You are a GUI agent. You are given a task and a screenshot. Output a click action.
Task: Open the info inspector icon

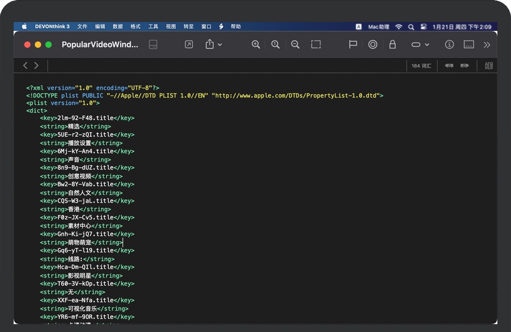449,45
